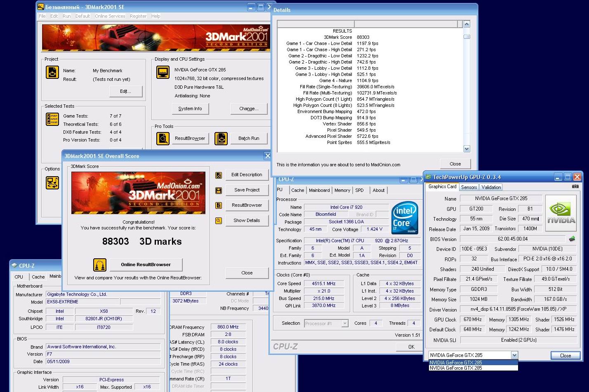Click the Online ResultBrowser button
Screen dimensions: 589x392
pos(146,264)
